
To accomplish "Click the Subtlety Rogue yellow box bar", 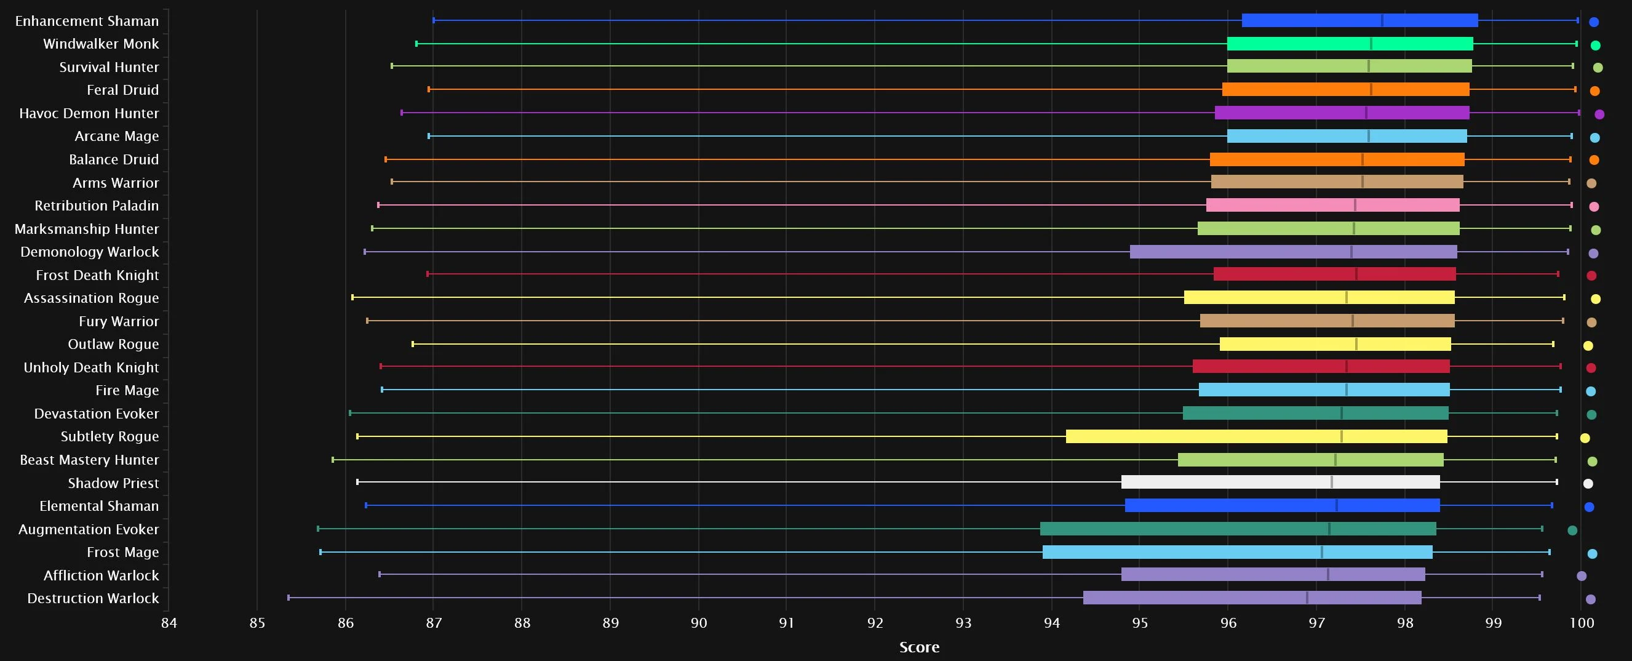I will (1256, 436).
